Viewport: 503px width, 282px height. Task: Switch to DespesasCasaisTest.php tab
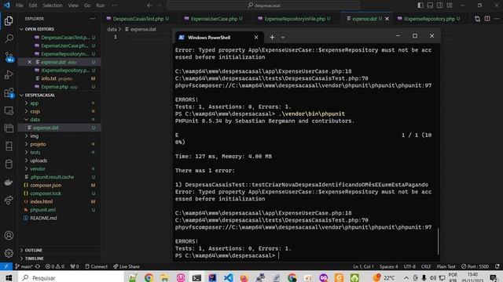138,19
